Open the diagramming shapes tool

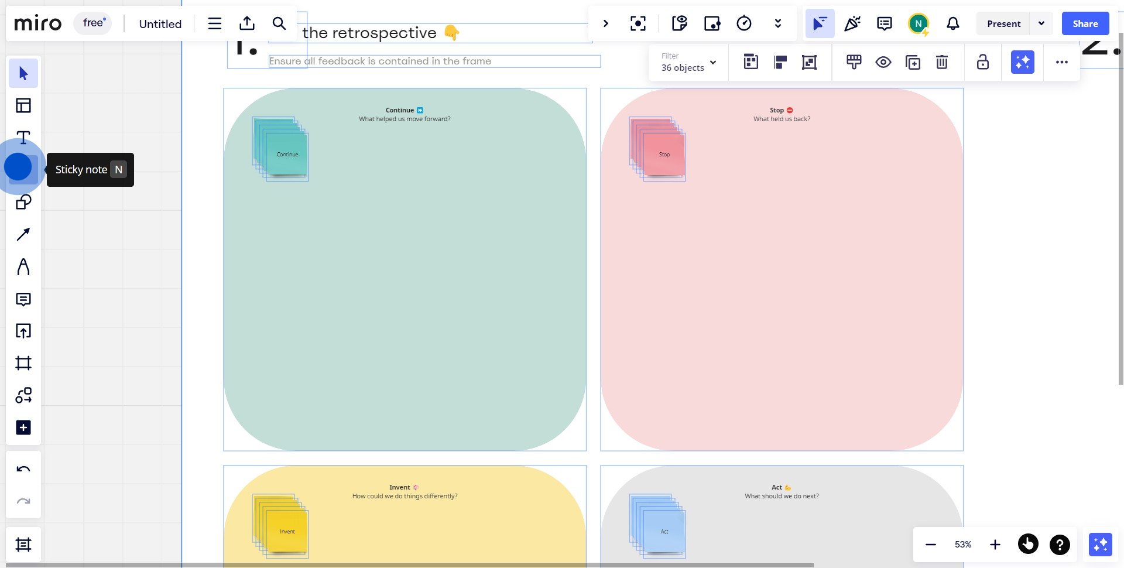pyautogui.click(x=23, y=395)
